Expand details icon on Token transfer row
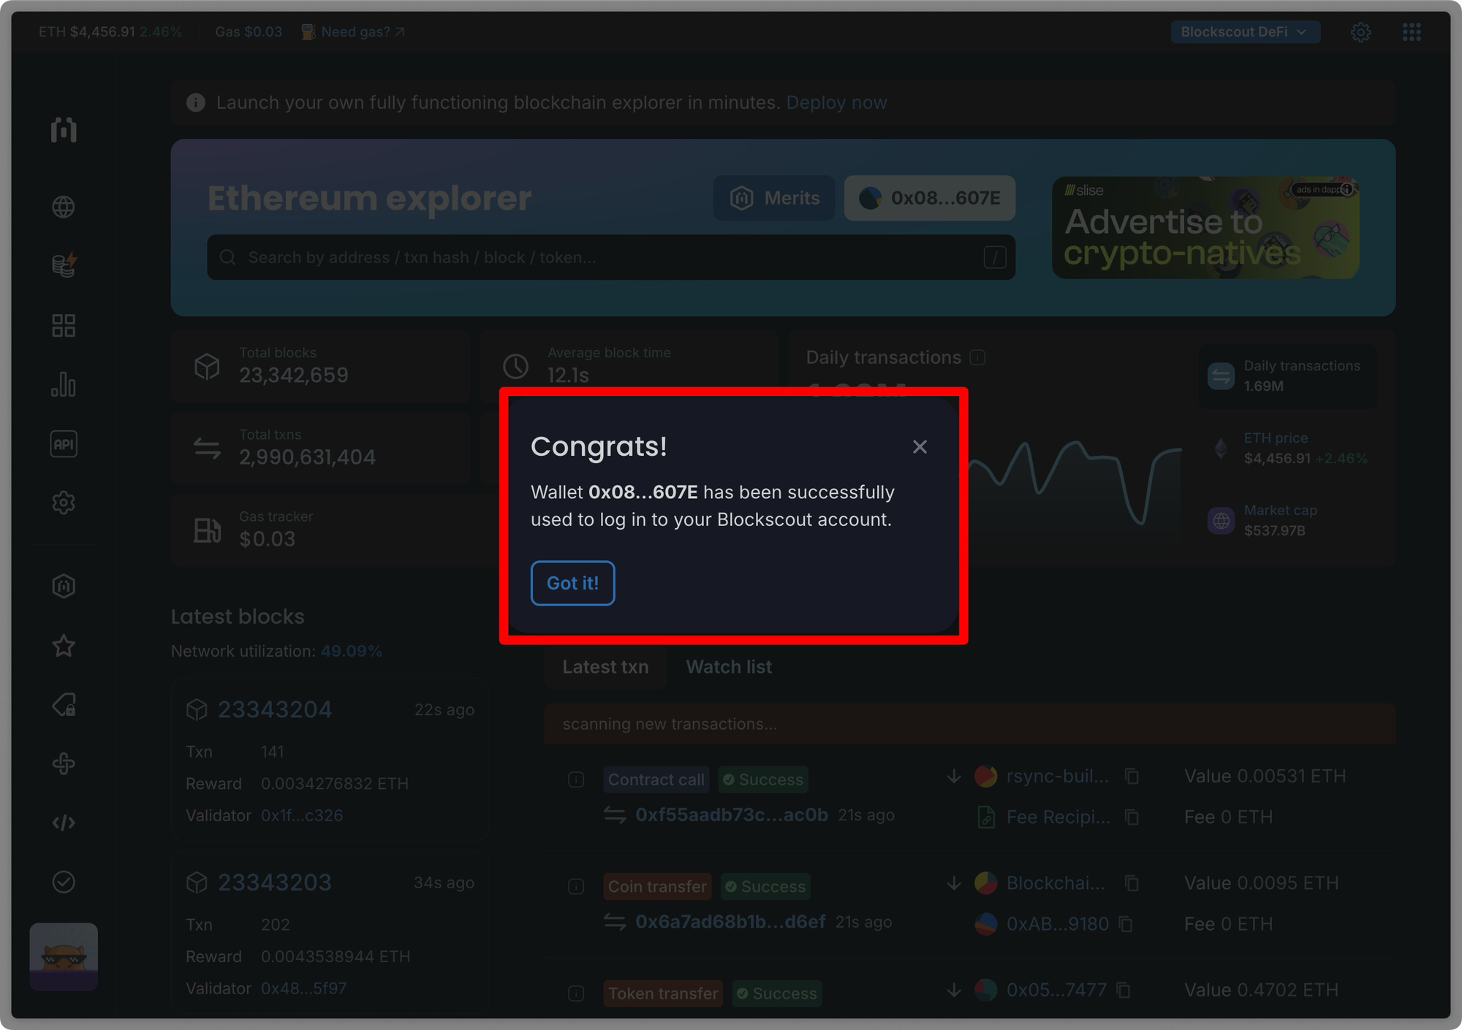Viewport: 1462px width, 1030px height. 576,993
